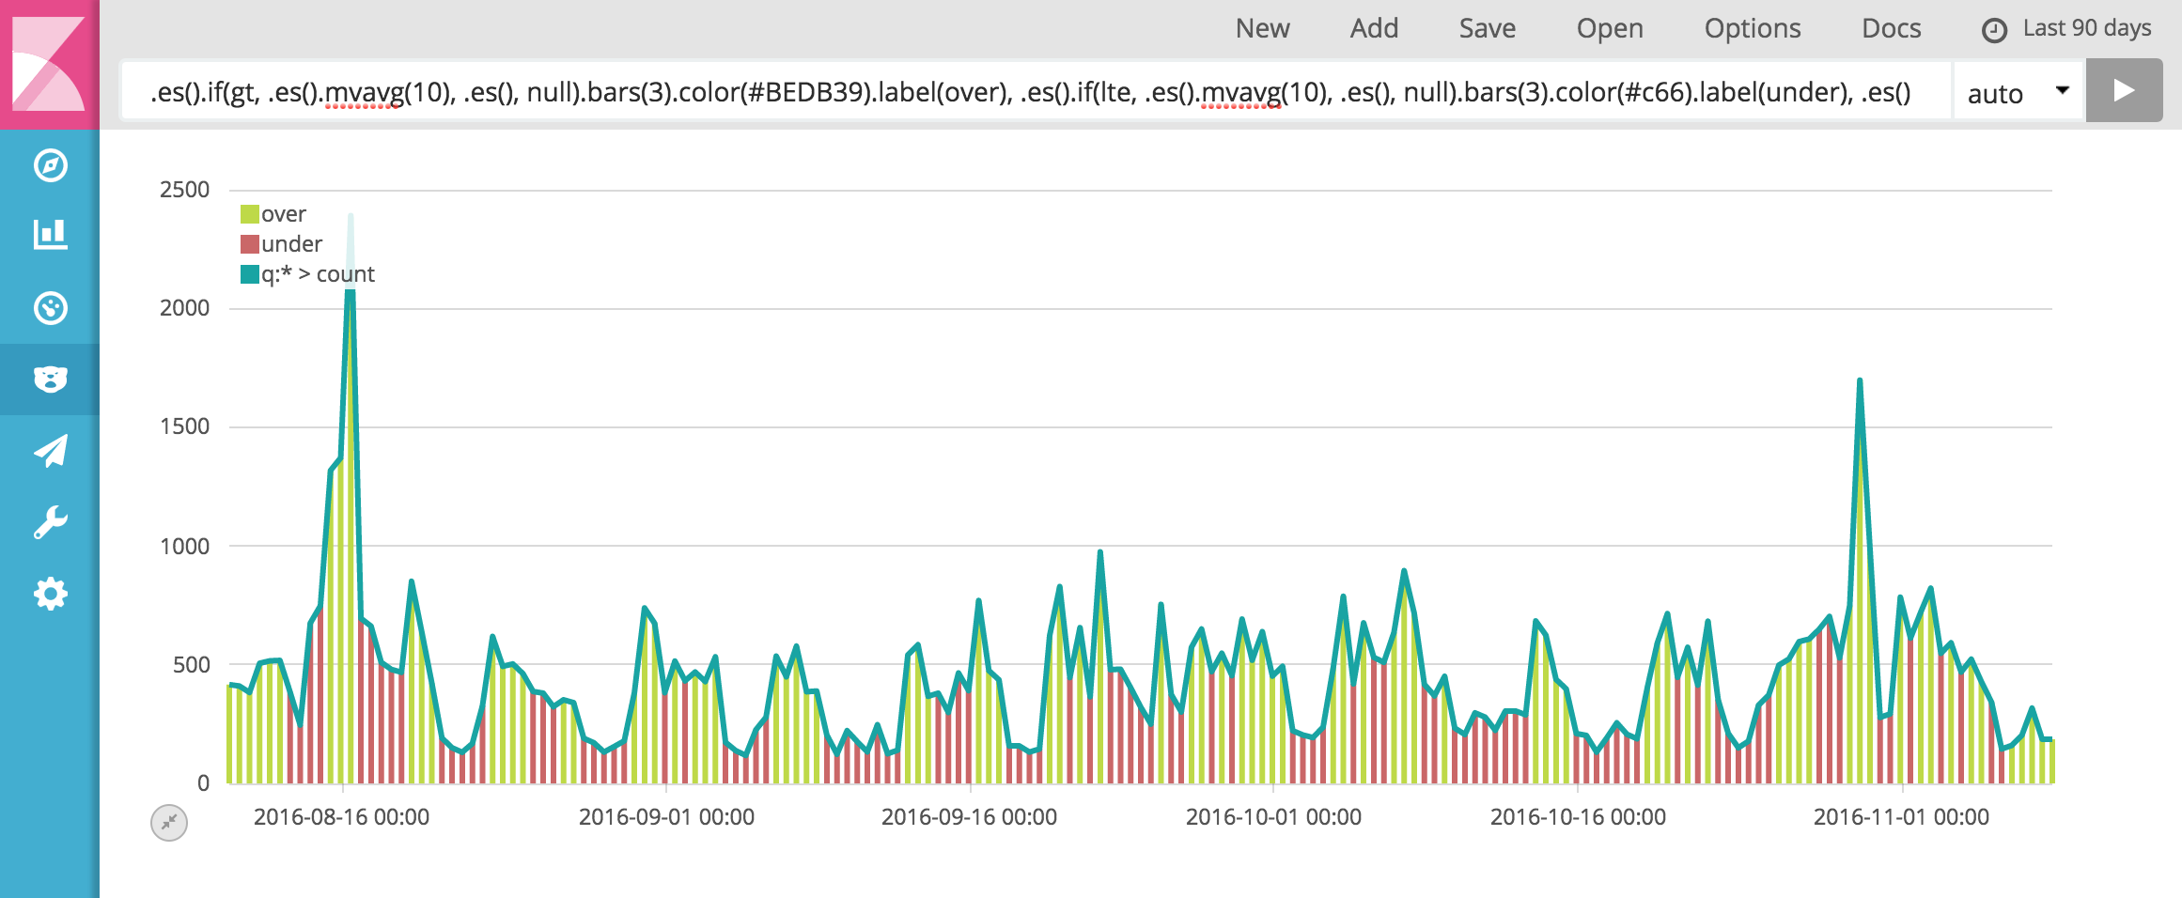The width and height of the screenshot is (2182, 898).
Task: Click the 1000 y-axis value
Action: tap(184, 546)
